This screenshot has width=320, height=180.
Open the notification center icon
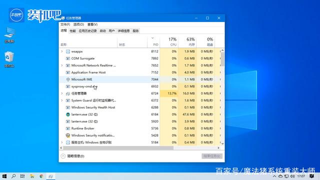click(x=311, y=176)
